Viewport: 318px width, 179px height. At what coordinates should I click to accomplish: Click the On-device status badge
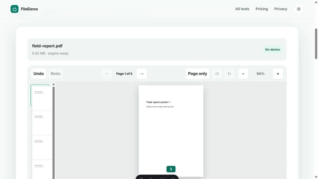click(272, 50)
